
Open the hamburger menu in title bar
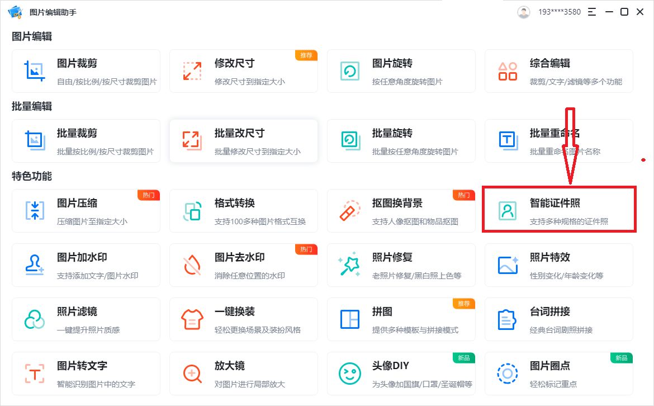[591, 11]
